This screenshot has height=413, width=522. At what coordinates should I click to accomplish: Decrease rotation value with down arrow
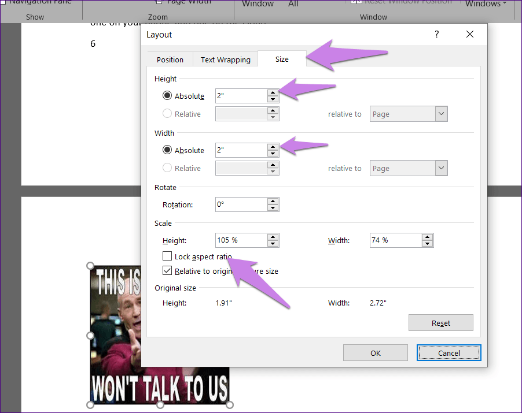click(x=273, y=208)
